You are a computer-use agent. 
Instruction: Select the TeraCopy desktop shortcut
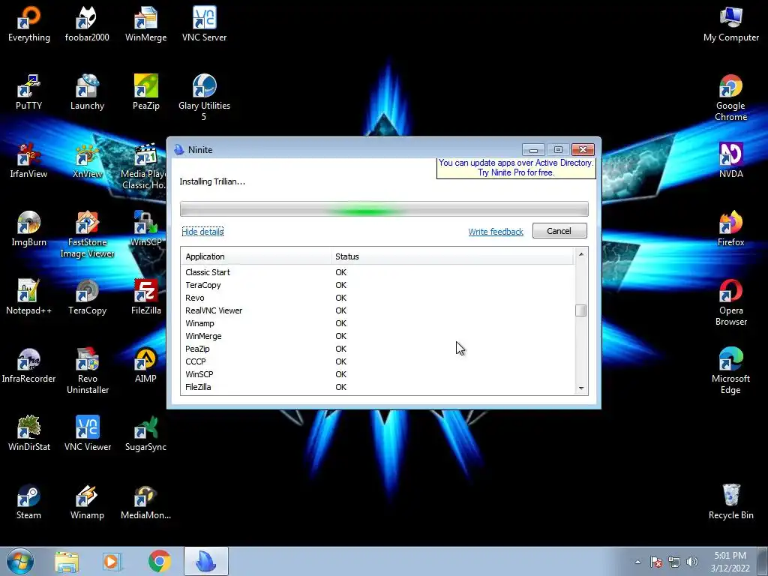click(87, 297)
